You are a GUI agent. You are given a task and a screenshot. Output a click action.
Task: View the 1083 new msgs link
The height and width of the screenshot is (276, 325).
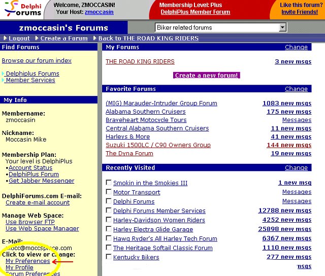point(287,103)
